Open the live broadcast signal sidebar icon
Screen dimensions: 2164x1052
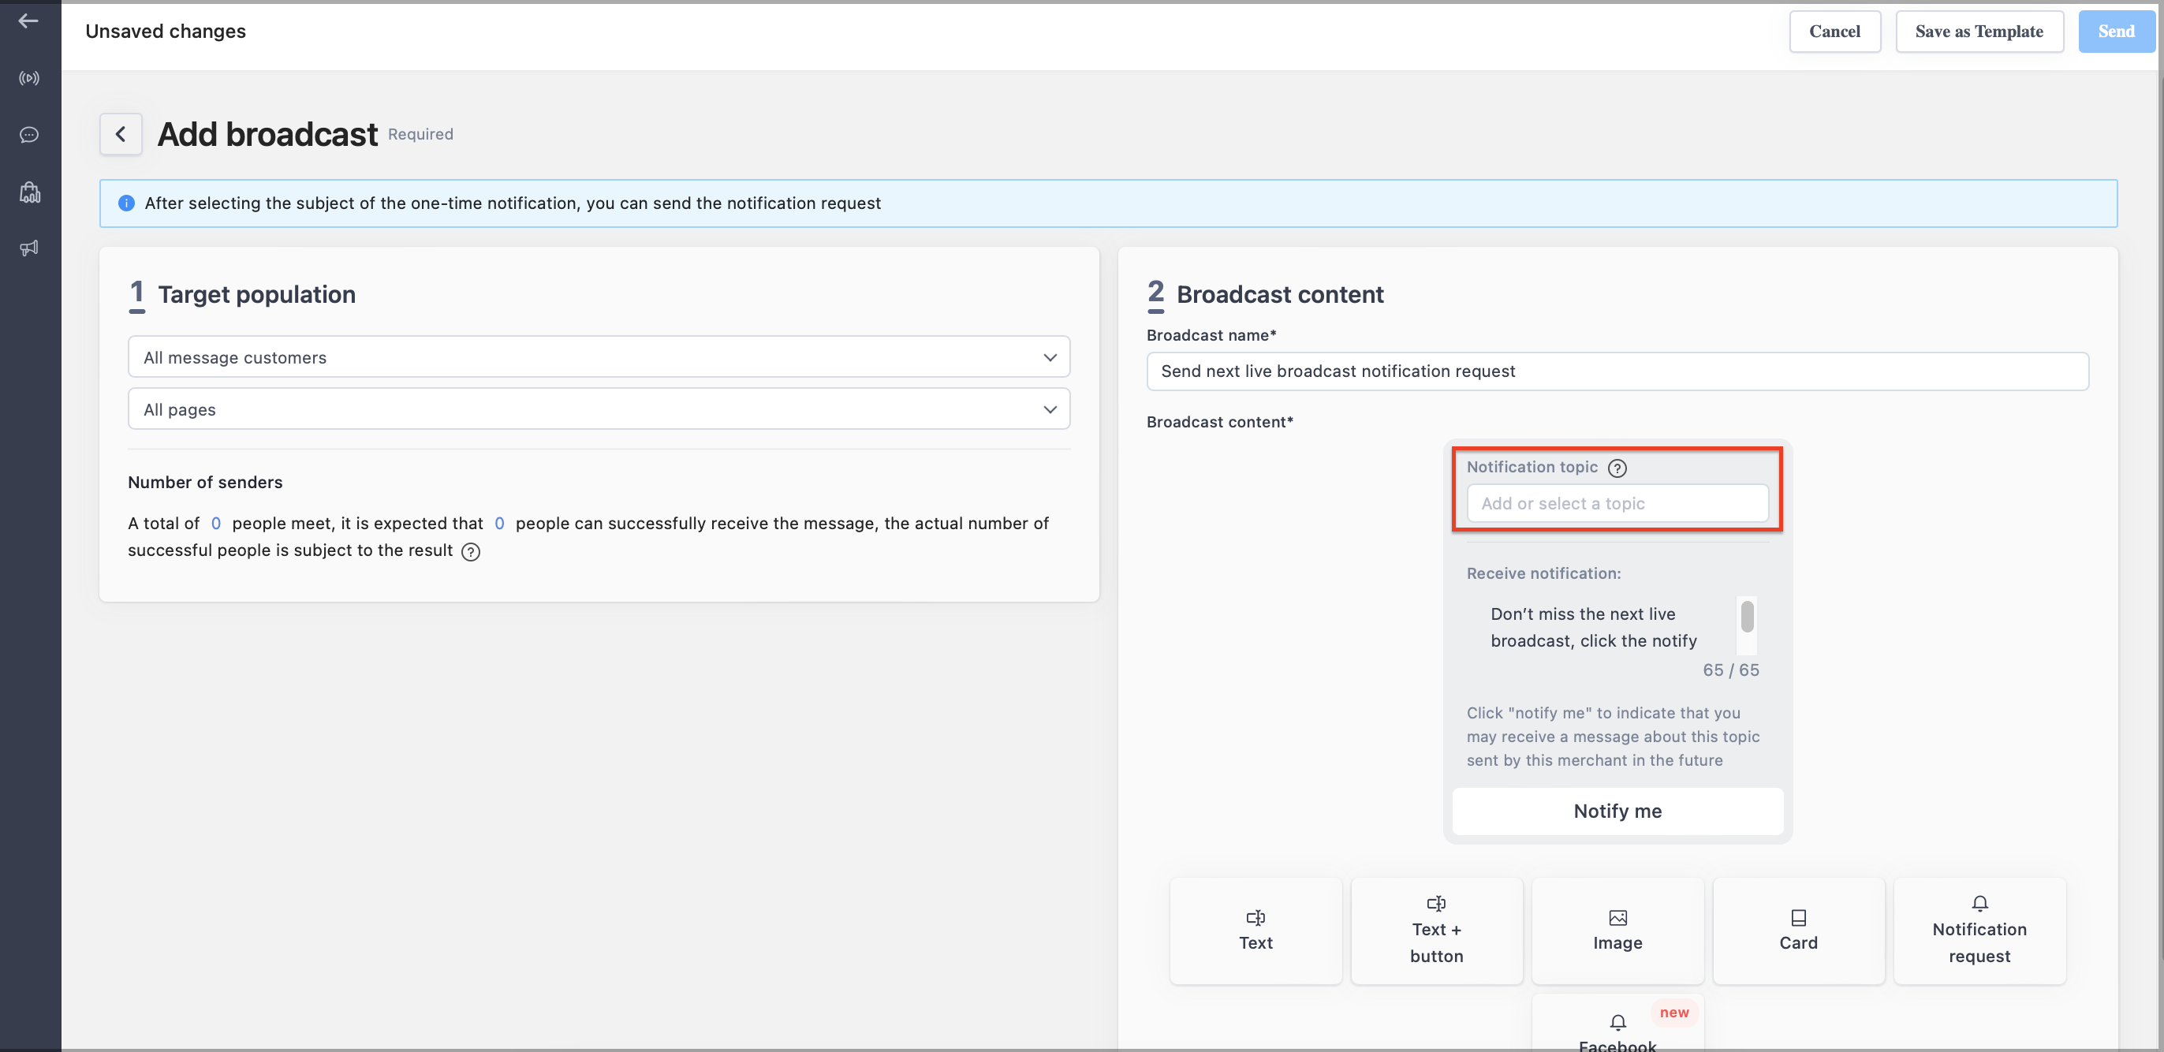[x=29, y=79]
